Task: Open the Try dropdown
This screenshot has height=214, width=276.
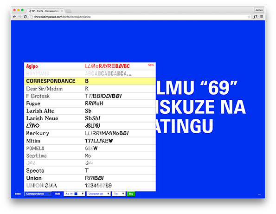Action: point(119,194)
